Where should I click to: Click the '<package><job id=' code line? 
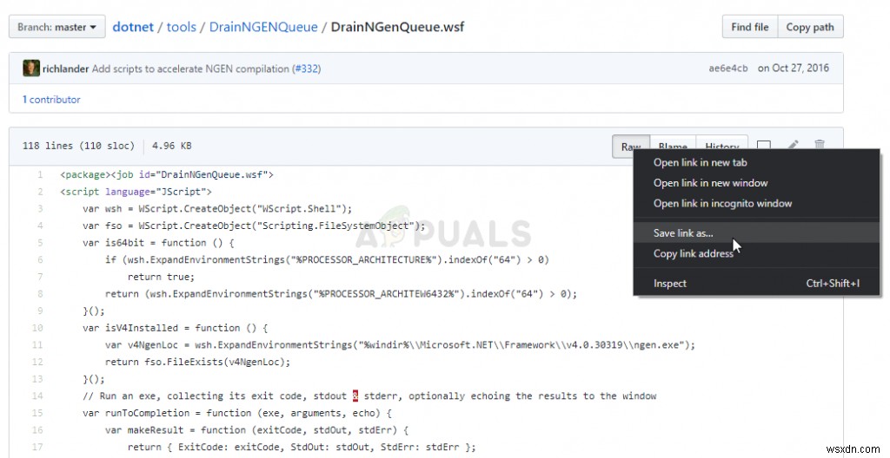[167, 174]
